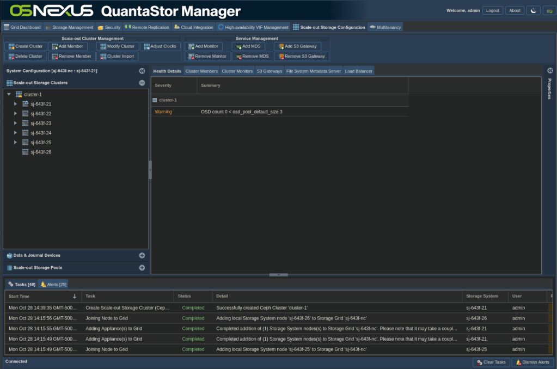Click the vertical splitter handle beside the tree
This screenshot has height=369, width=557.
coord(150,170)
